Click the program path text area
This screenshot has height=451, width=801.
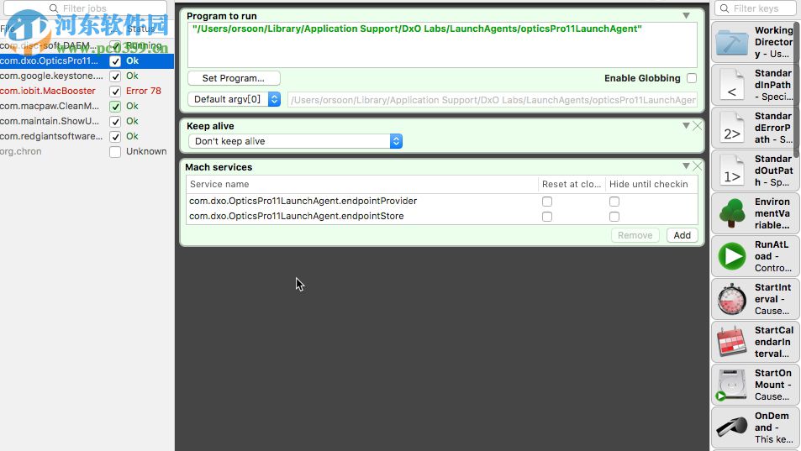coord(442,45)
